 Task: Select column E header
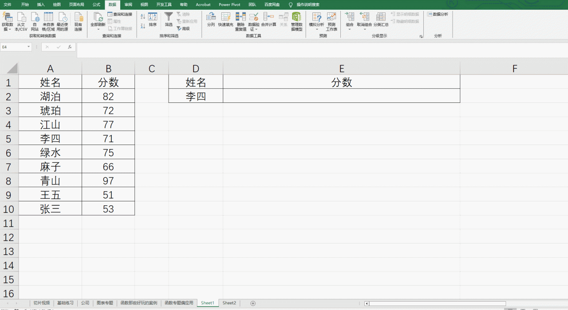[341, 68]
